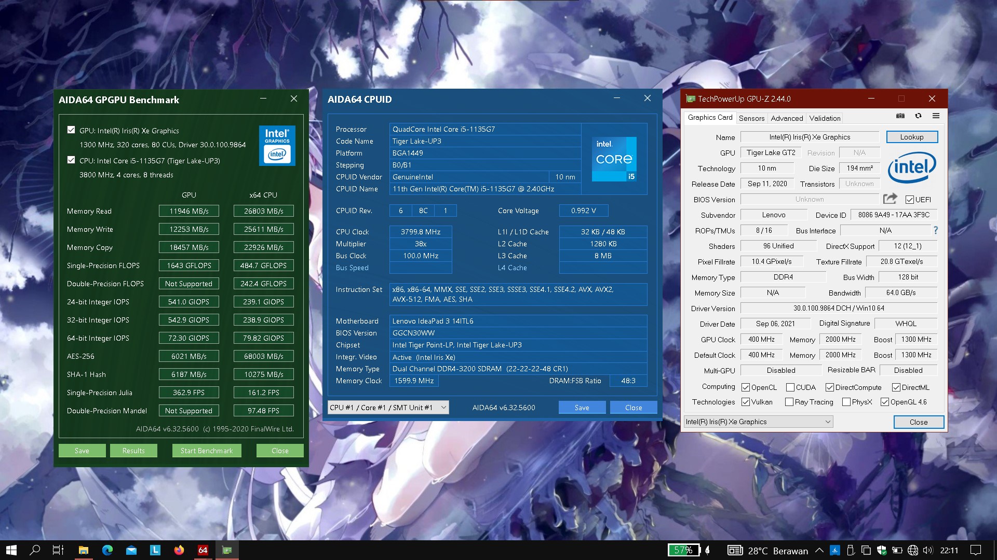997x560 pixels.
Task: Switch to the Validation tab
Action: (x=825, y=118)
